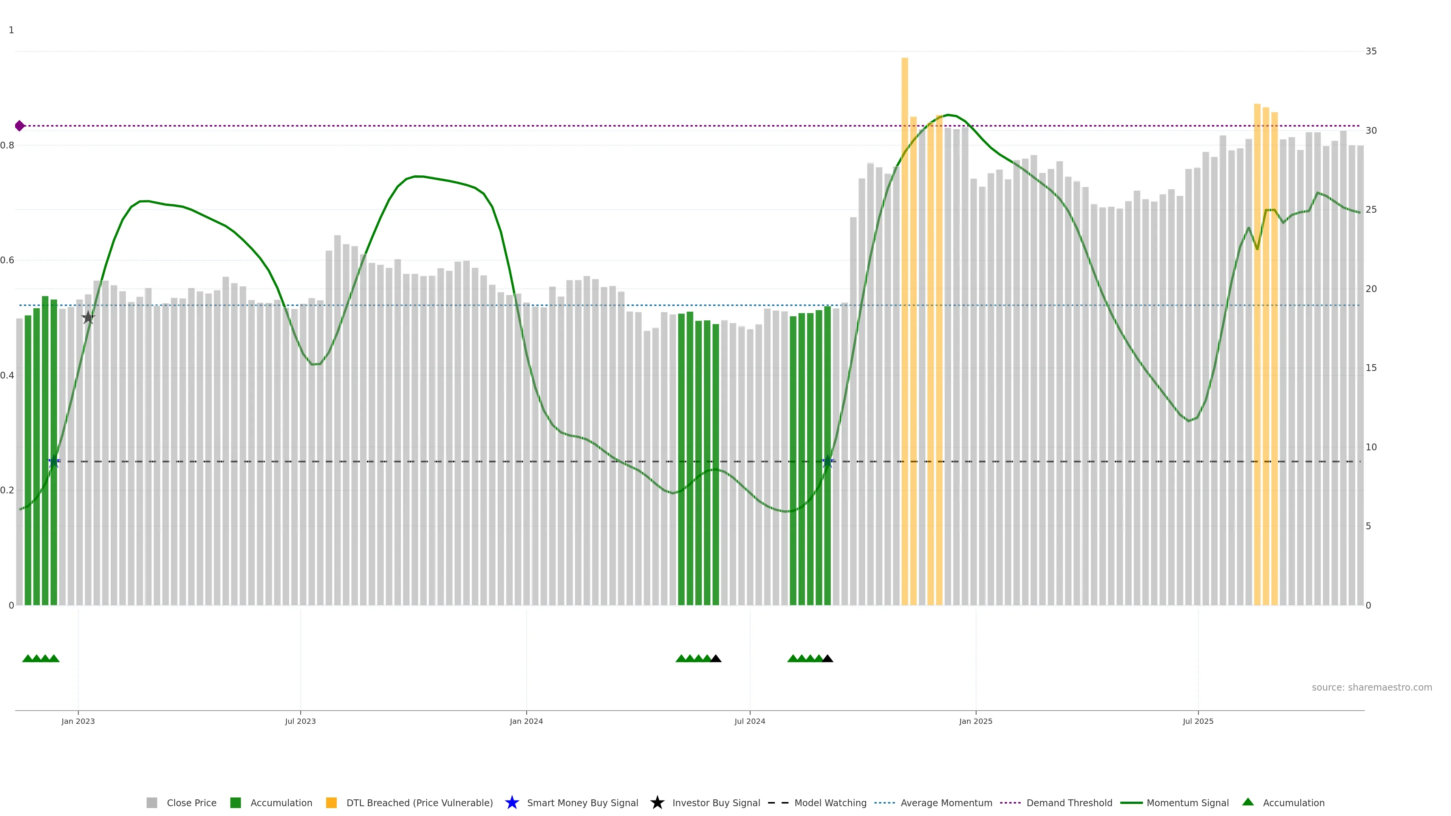The image size is (1451, 816).
Task: Click the Jul 2023 x-axis label
Action: tap(300, 721)
